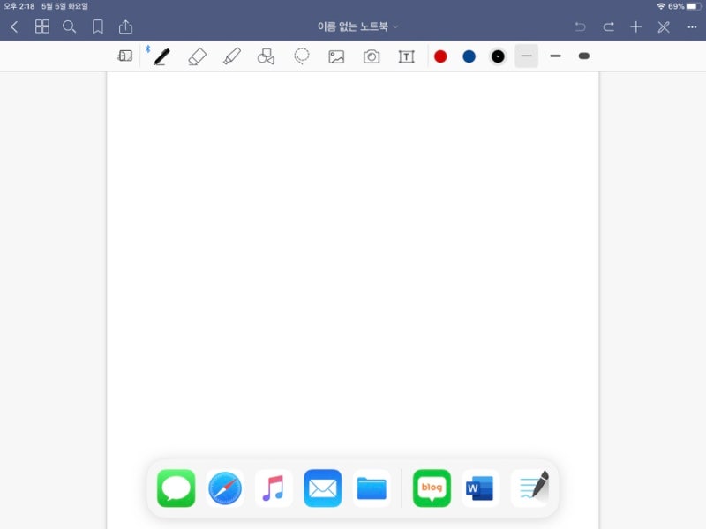706x529 pixels.
Task: Bookmark the current page
Action: pyautogui.click(x=98, y=26)
